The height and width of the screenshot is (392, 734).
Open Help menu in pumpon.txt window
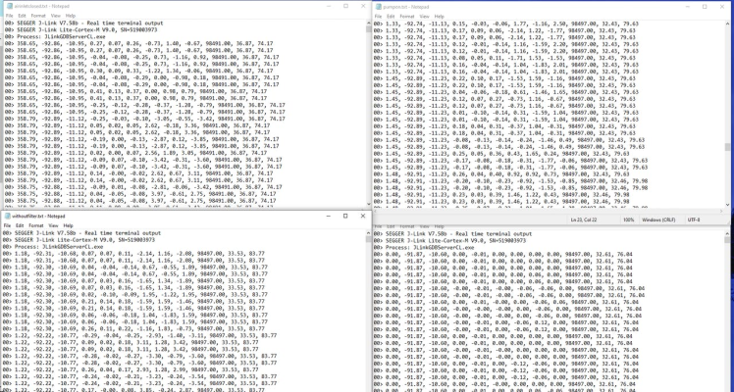pos(439,17)
